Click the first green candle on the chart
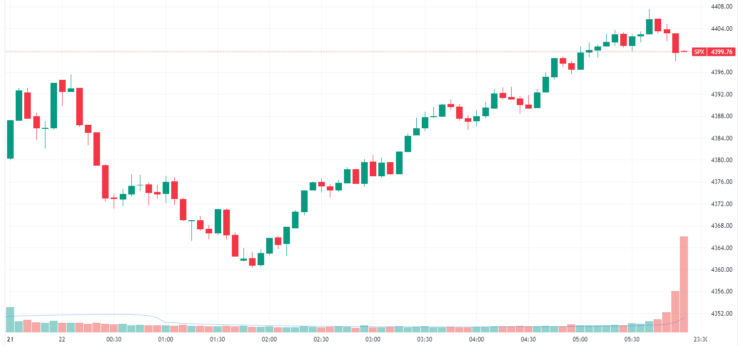The image size is (742, 346). click(10, 139)
